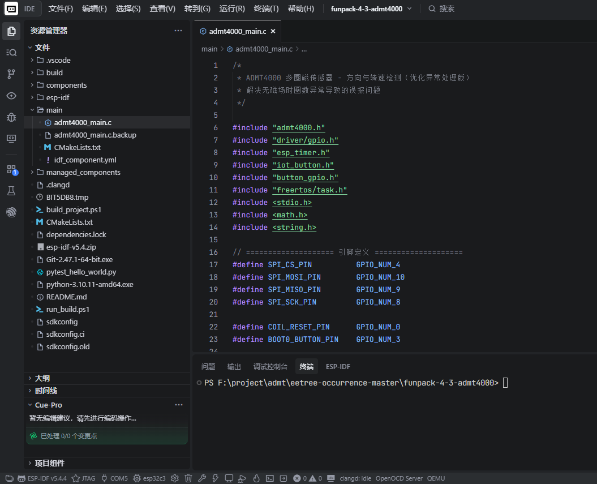597x484 pixels.
Task: Open the Source Control view in the activity bar
Action: (x=11, y=74)
